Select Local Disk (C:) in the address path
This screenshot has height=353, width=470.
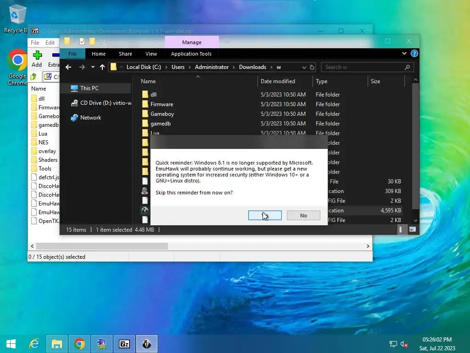coord(144,67)
